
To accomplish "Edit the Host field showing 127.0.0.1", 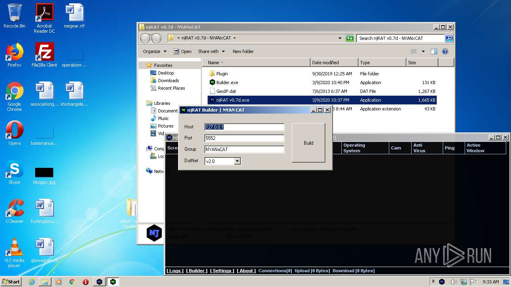I will pos(244,127).
